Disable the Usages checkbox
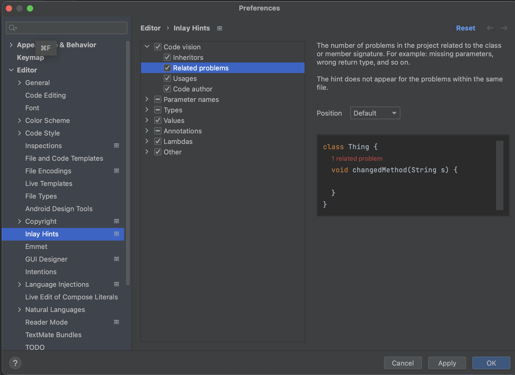Screen dimensions: 515x375 point(167,78)
